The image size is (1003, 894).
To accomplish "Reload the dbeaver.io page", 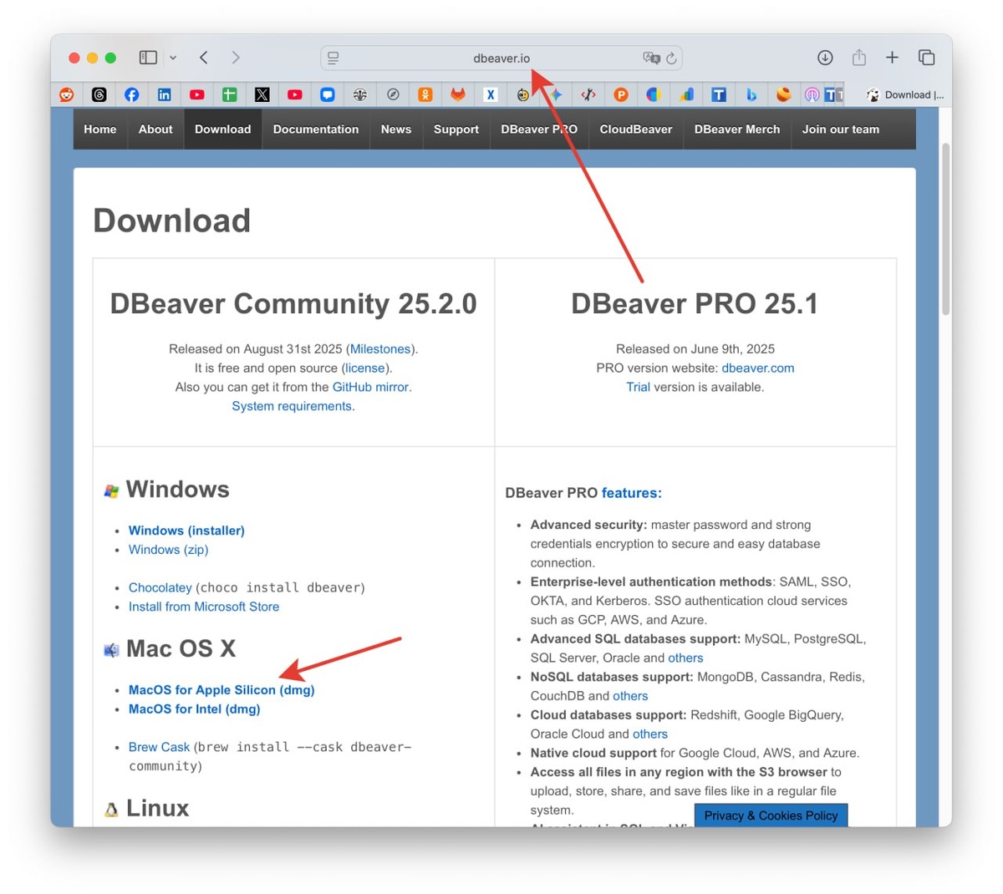I will pos(671,58).
